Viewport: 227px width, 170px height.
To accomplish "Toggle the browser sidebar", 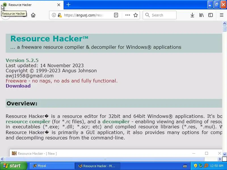I will 210,15.
